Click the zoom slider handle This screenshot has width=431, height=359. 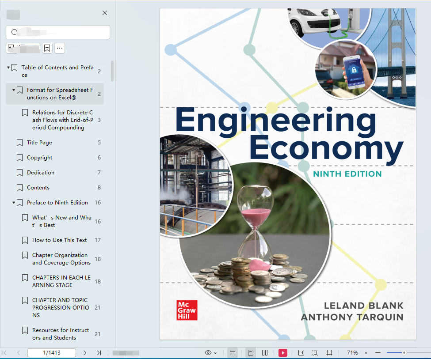click(404, 353)
